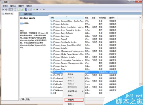
Task: Sort by the 登录为 column header
Action: tap(113, 18)
